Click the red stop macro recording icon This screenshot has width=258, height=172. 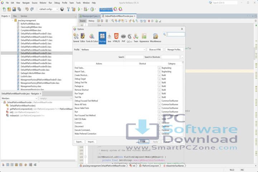149,21
